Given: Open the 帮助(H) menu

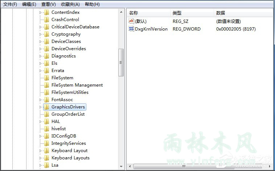Looking at the screenshot, I should pos(92,4).
